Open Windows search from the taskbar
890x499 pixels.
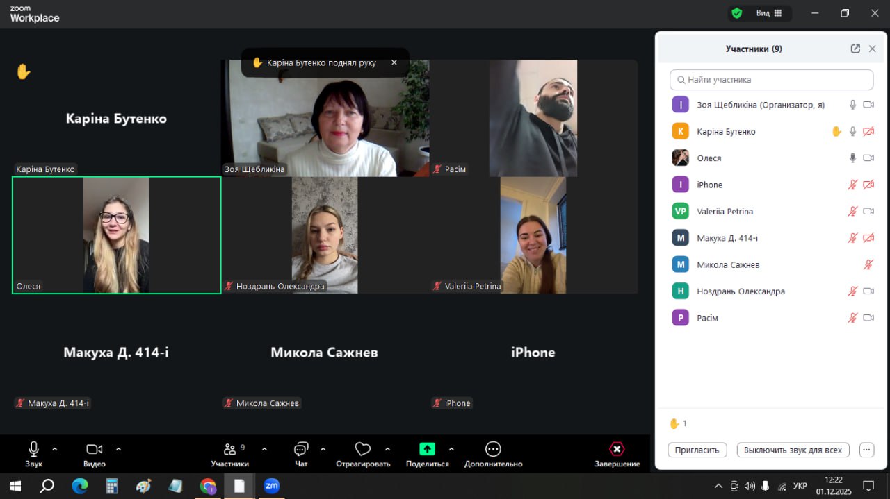(47, 486)
